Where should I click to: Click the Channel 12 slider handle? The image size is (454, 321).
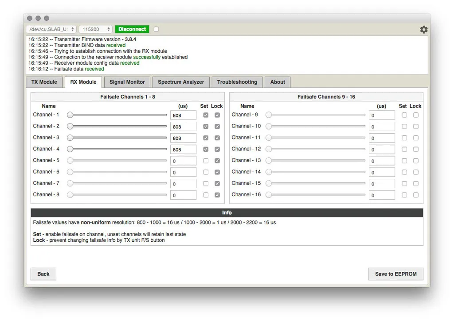pyautogui.click(x=269, y=149)
